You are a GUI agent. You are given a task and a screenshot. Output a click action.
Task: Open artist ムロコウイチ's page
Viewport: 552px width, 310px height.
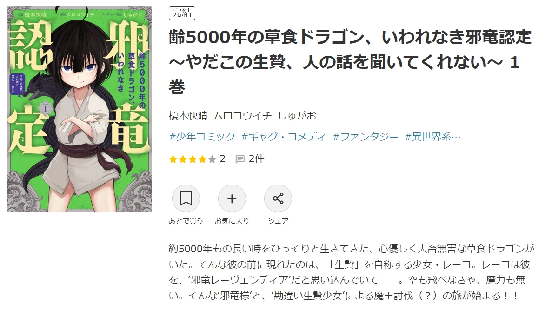click(243, 115)
